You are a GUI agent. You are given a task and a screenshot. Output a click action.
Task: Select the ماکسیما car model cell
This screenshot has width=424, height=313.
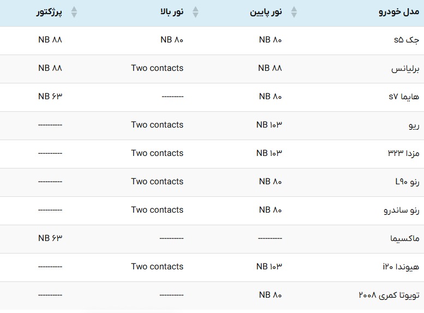[x=405, y=238]
